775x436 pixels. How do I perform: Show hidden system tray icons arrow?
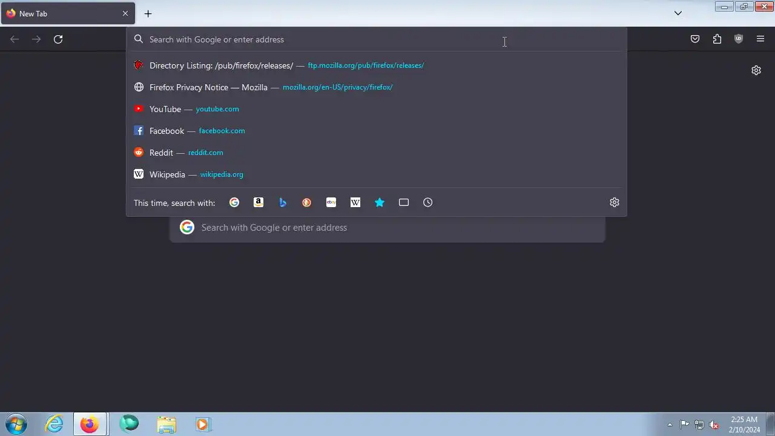[x=670, y=424]
